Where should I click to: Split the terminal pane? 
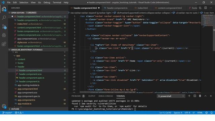point(195,96)
